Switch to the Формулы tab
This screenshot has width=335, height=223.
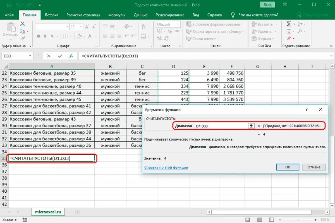[117, 15]
